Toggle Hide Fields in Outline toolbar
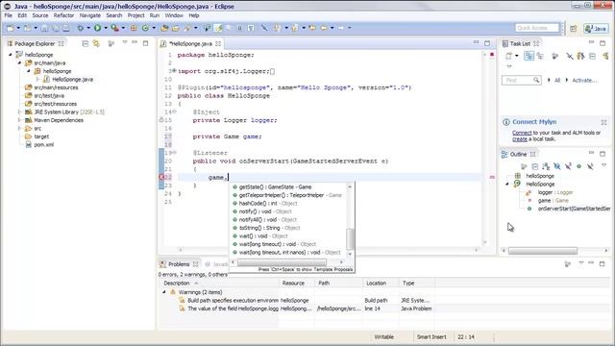 coord(557,166)
